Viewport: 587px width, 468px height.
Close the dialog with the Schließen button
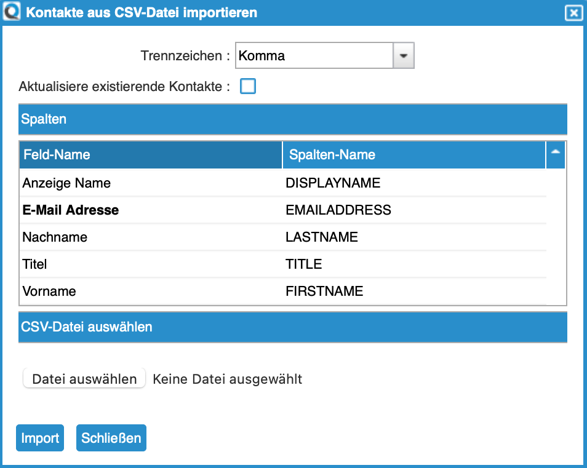point(111,437)
